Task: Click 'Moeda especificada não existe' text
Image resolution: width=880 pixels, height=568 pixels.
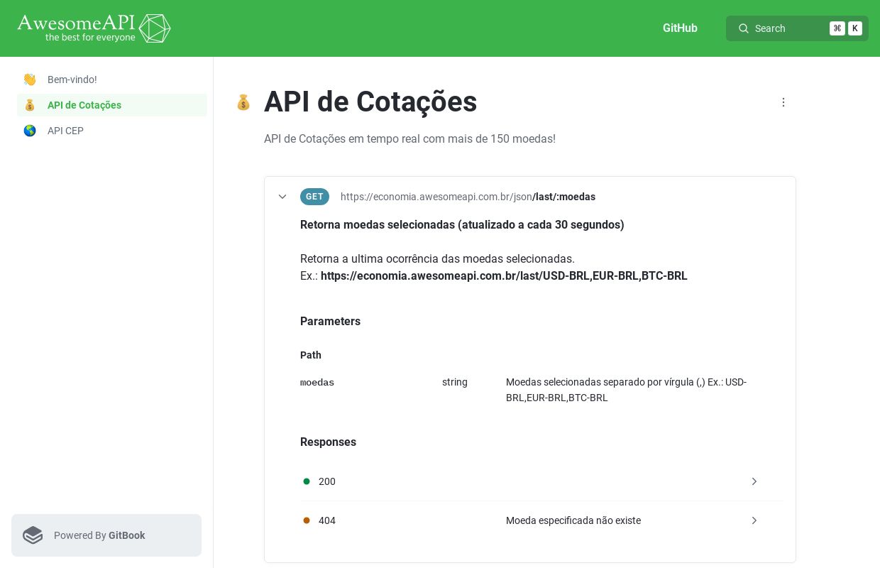Action: (573, 520)
